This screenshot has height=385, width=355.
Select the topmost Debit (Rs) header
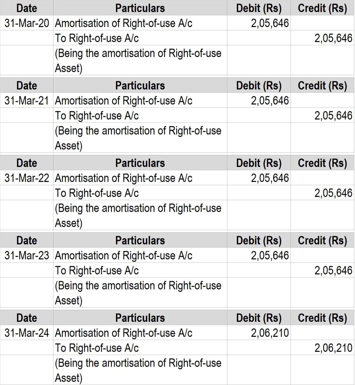click(259, 8)
